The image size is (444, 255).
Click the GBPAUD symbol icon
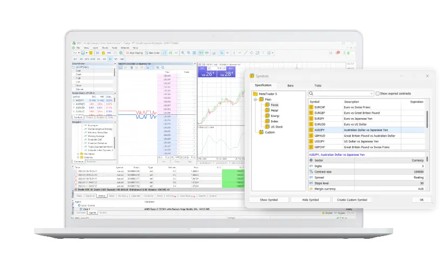[x=311, y=136]
